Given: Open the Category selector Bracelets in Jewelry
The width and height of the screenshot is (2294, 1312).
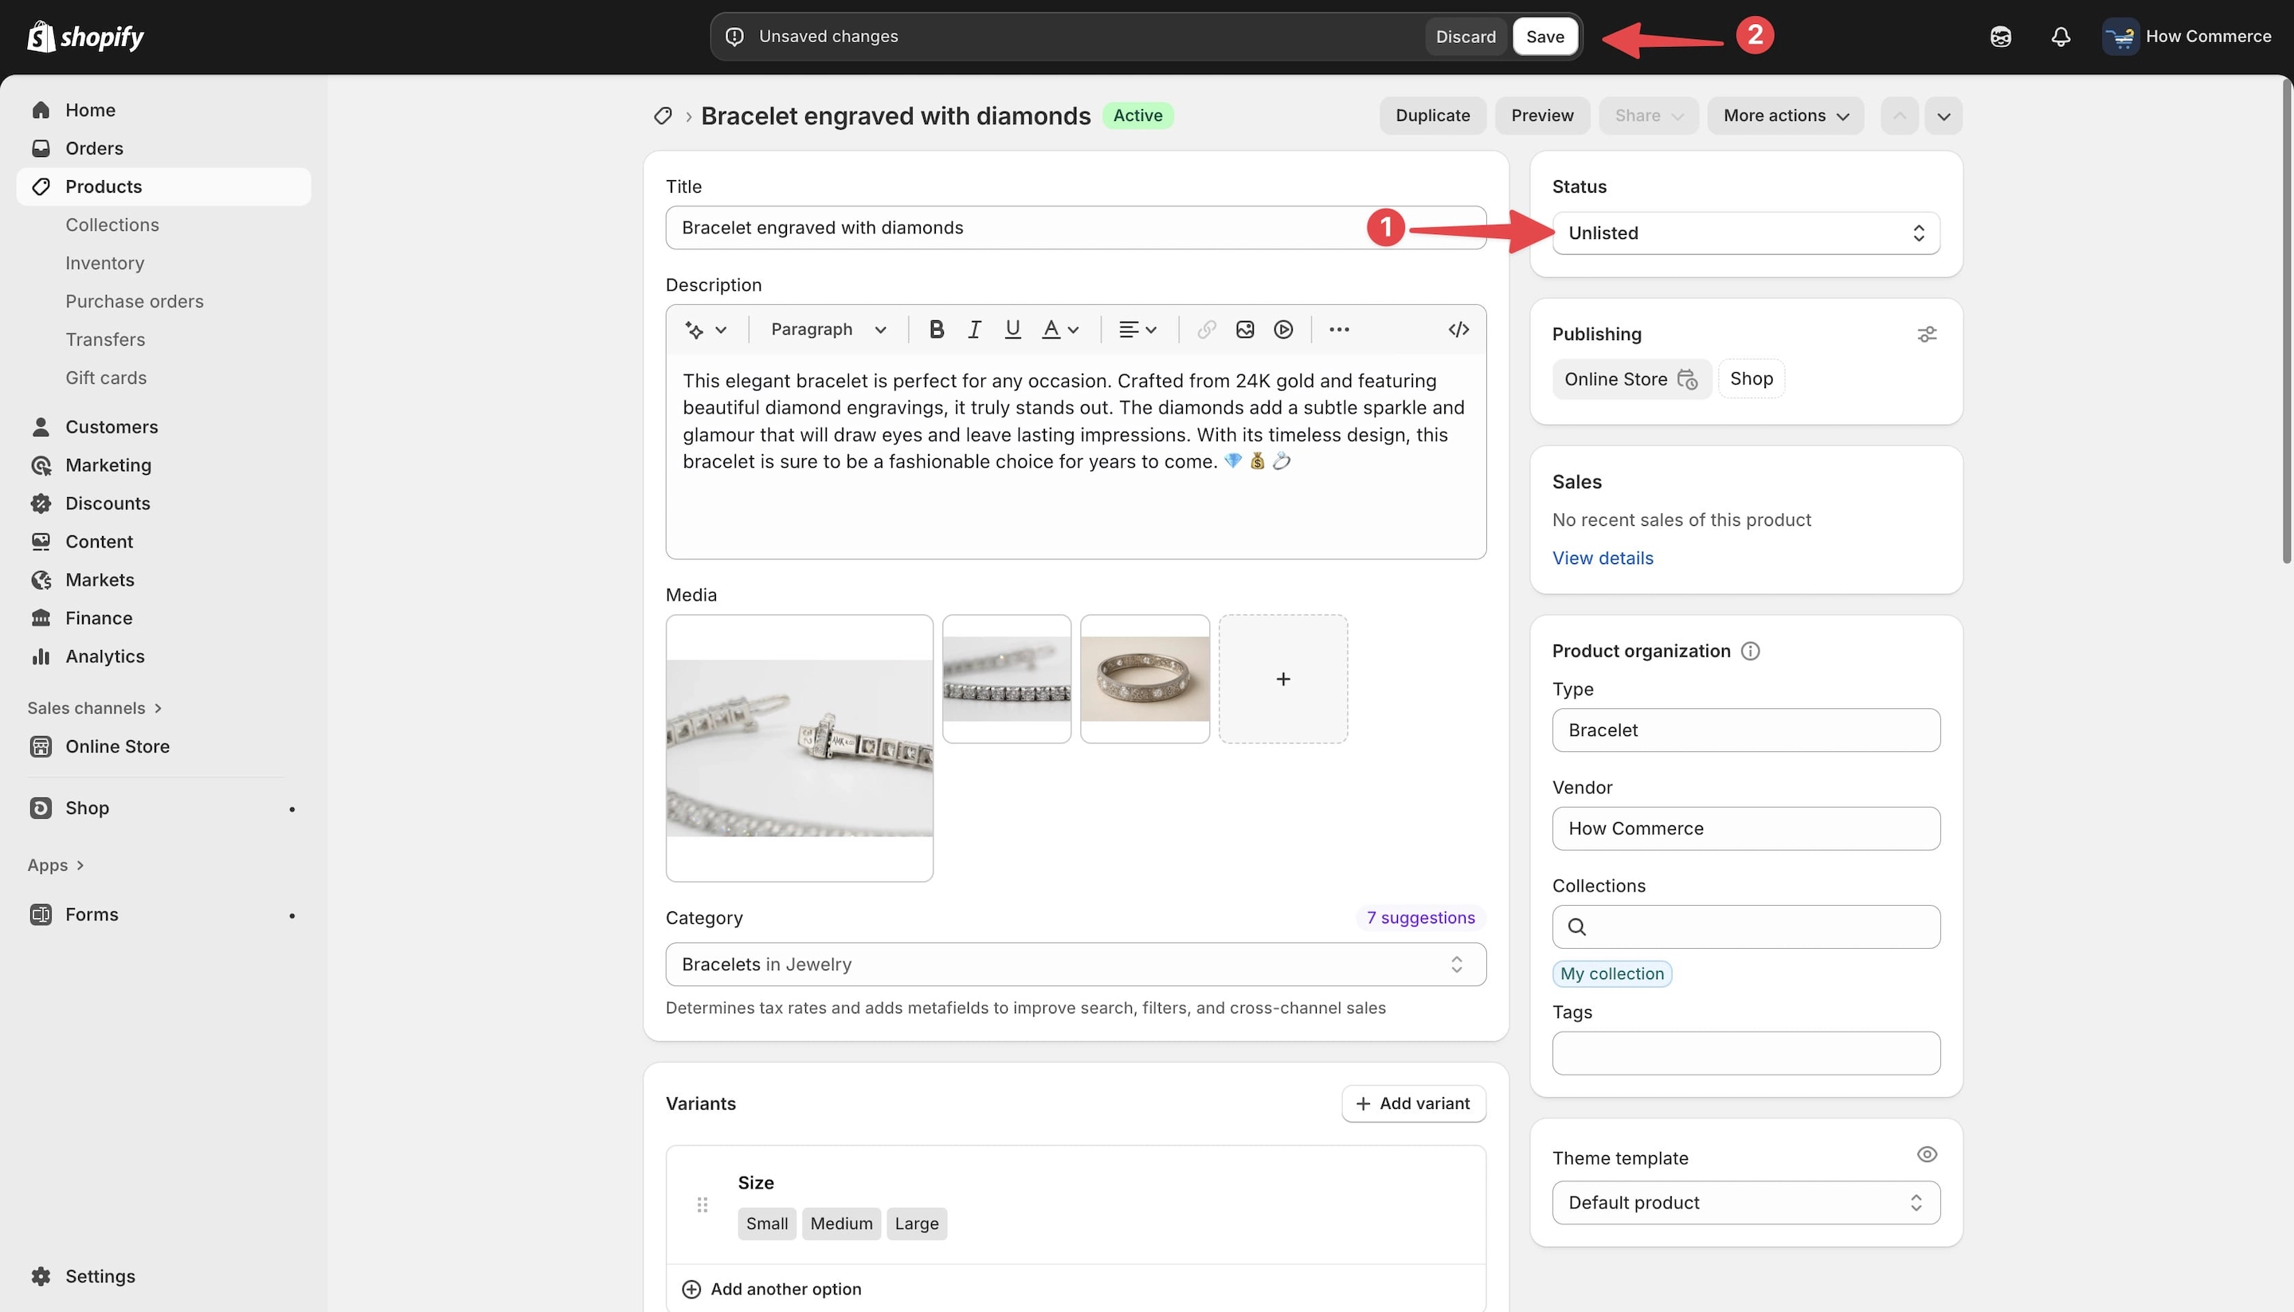Looking at the screenshot, I should (1076, 964).
